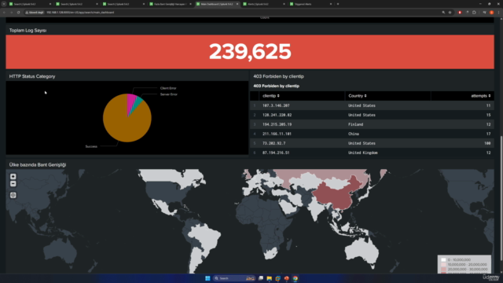The height and width of the screenshot is (283, 503).
Task: Switch to the Fazla Bant Genişliği tab
Action: tap(170, 4)
